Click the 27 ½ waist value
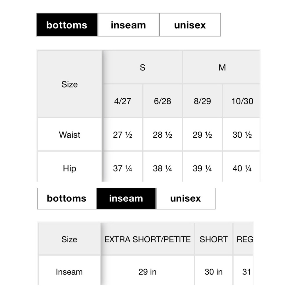 coord(123,135)
